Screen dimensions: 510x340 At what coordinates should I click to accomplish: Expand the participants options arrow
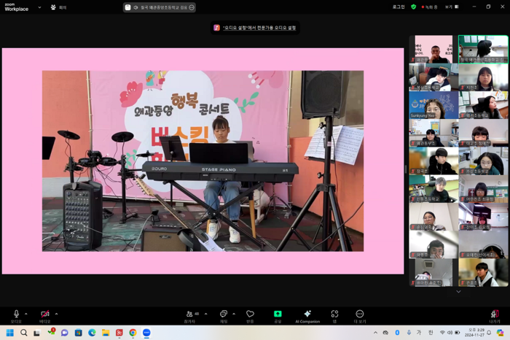(206, 314)
